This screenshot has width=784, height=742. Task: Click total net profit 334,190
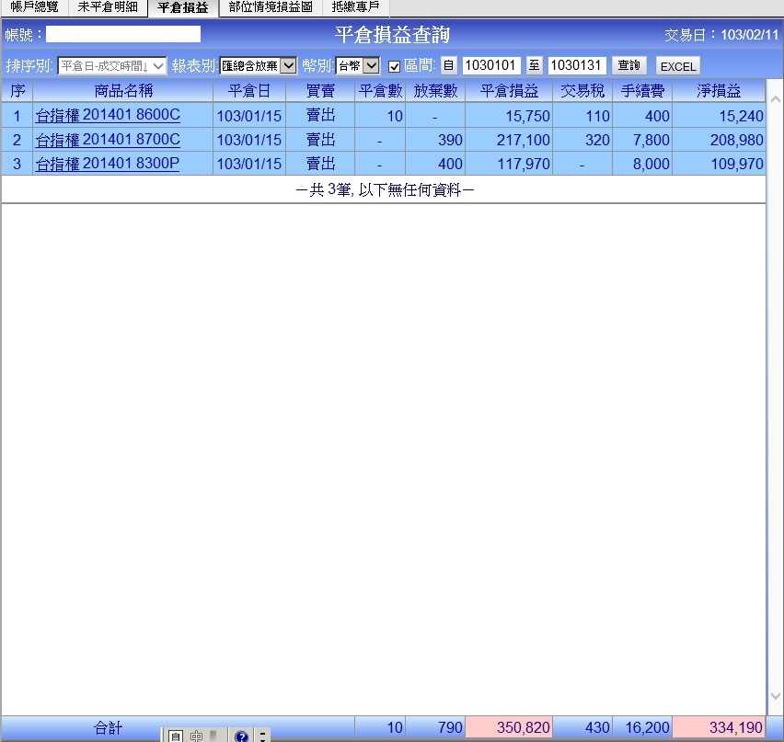coord(736,727)
